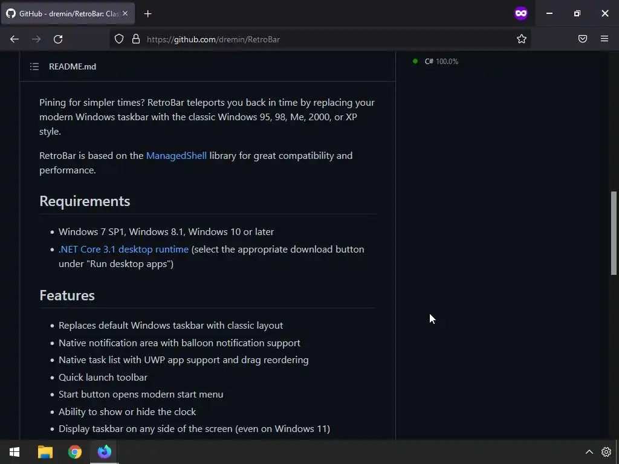Viewport: 619px width, 464px height.
Task: Click the URL address bar
Action: click(x=320, y=39)
